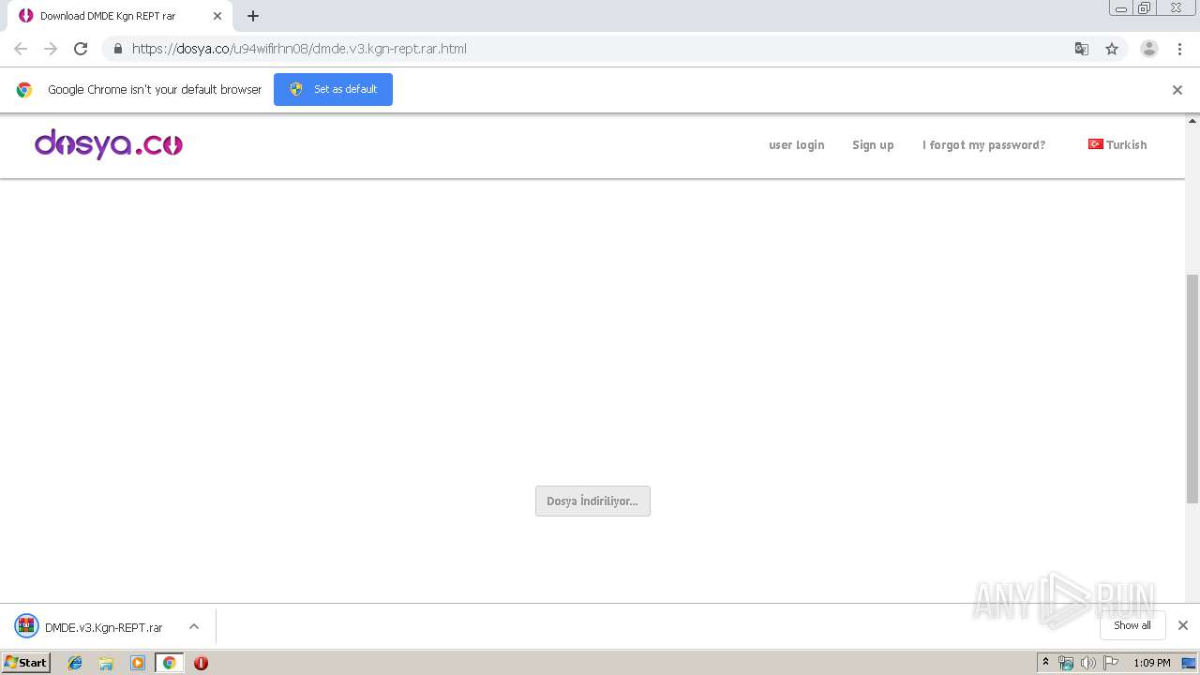Click the address bar URL
Screen dimensions: 1200x675
pos(299,49)
